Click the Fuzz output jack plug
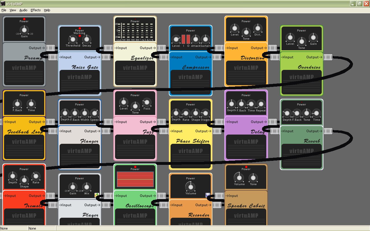370x231 pixels. coord(161,122)
